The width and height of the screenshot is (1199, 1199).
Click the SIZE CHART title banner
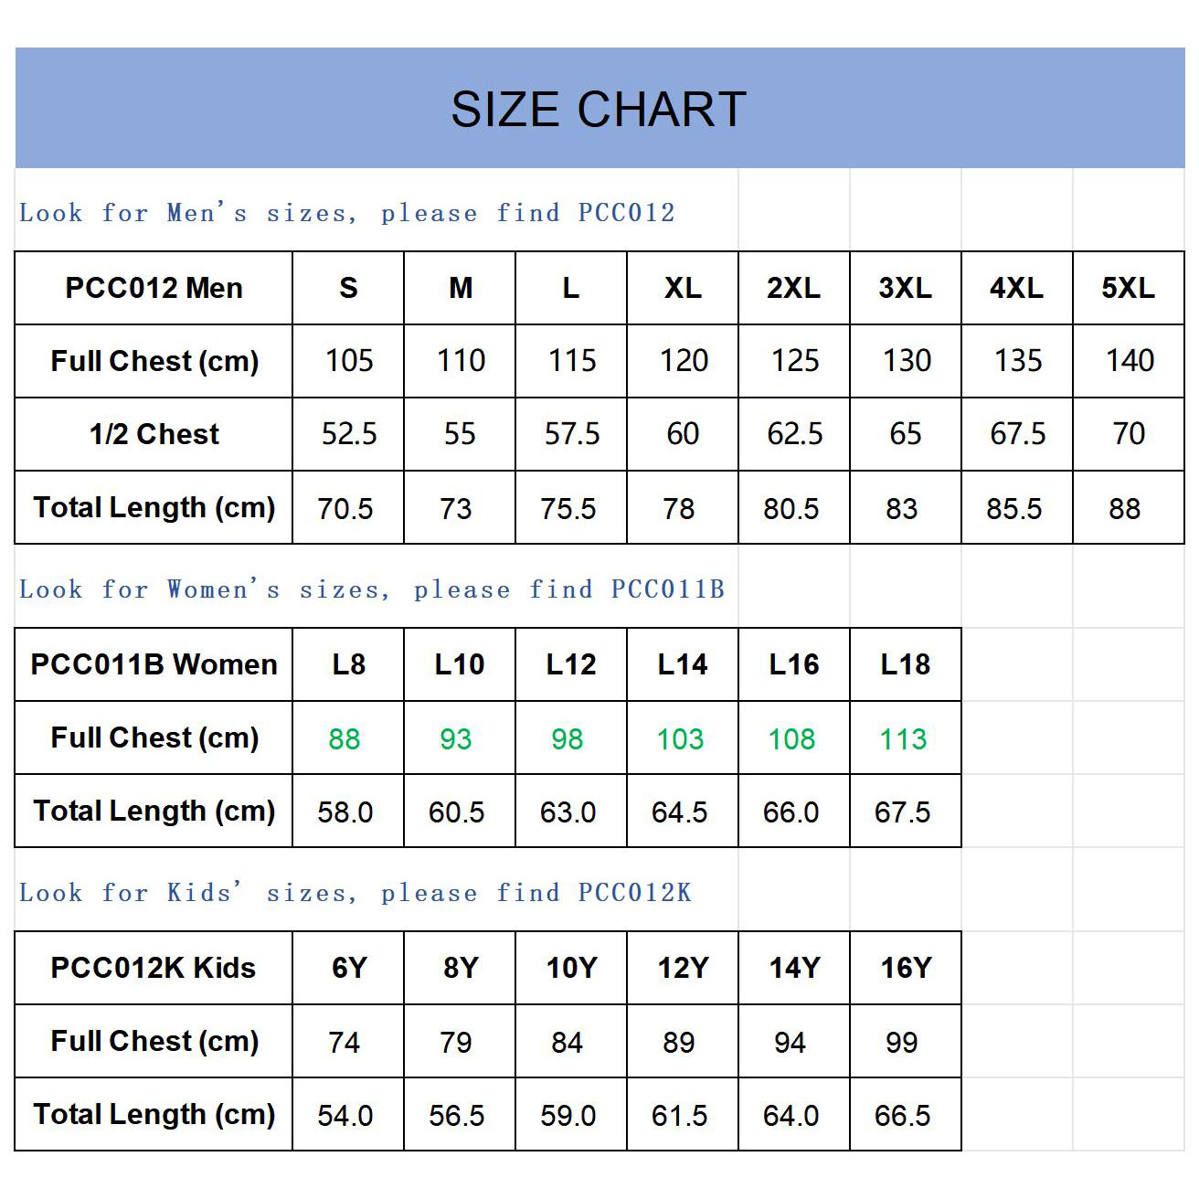click(x=599, y=109)
